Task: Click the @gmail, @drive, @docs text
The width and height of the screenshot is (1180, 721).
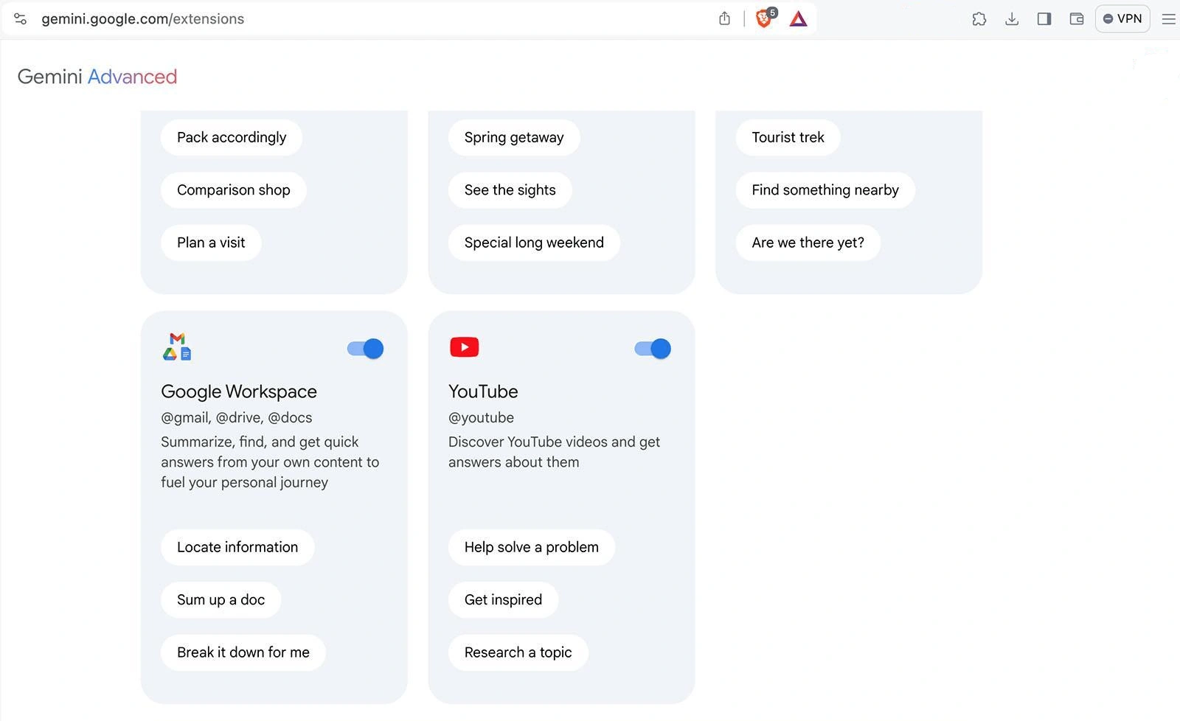Action: point(237,418)
